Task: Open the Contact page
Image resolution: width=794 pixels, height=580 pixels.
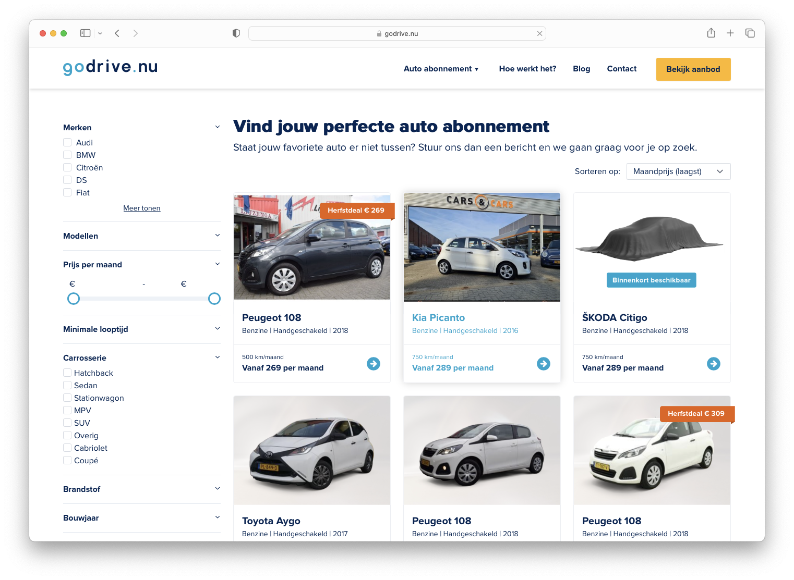Action: click(x=622, y=69)
